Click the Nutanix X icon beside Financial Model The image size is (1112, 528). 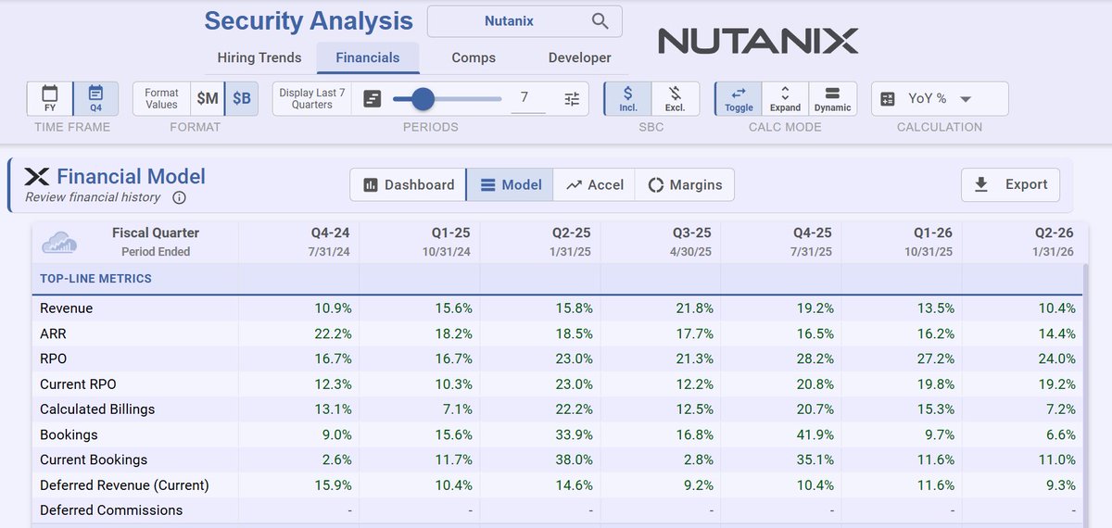click(36, 177)
